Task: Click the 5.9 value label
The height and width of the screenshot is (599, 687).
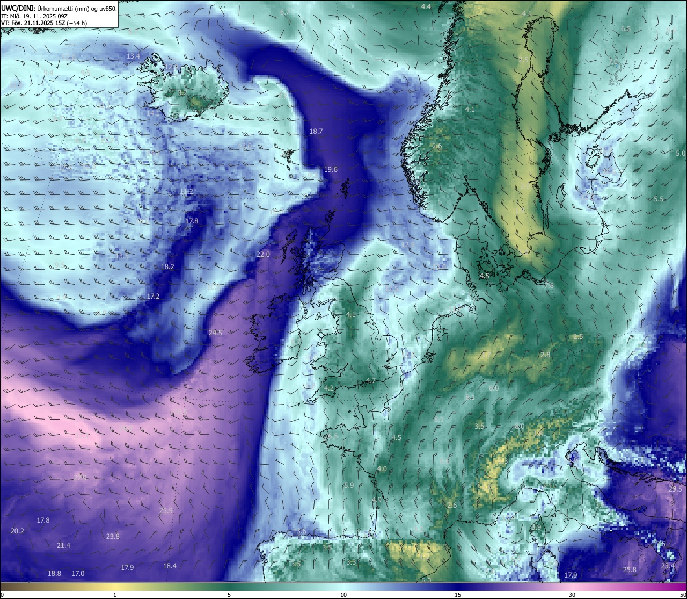Action: [x=349, y=486]
